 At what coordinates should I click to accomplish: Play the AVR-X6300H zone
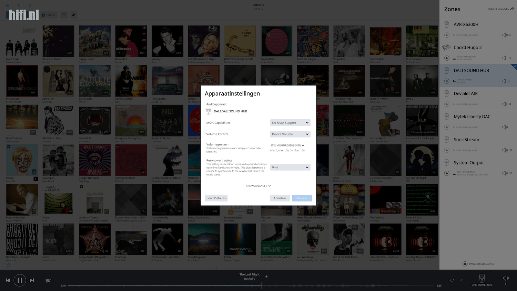coord(447,35)
